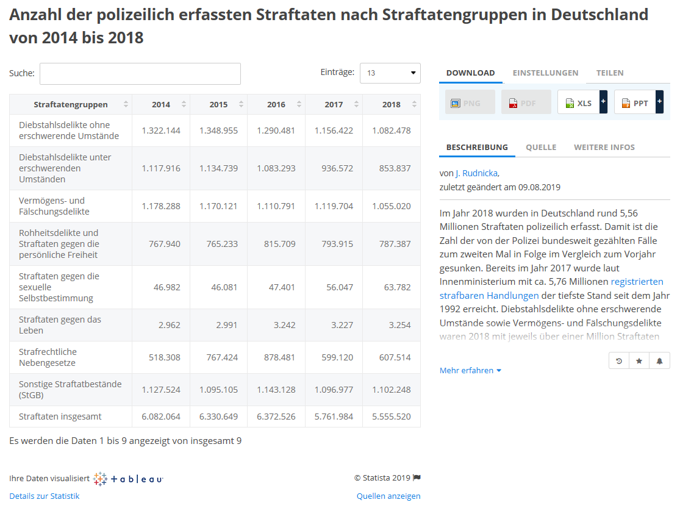This screenshot has height=508, width=680.
Task: Open the Einträge dropdown showing 13
Action: [390, 73]
